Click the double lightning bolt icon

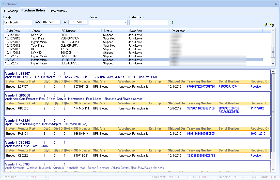(272, 25)
